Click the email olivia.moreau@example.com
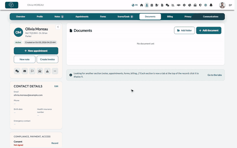This screenshot has width=237, height=148. pos(28,95)
